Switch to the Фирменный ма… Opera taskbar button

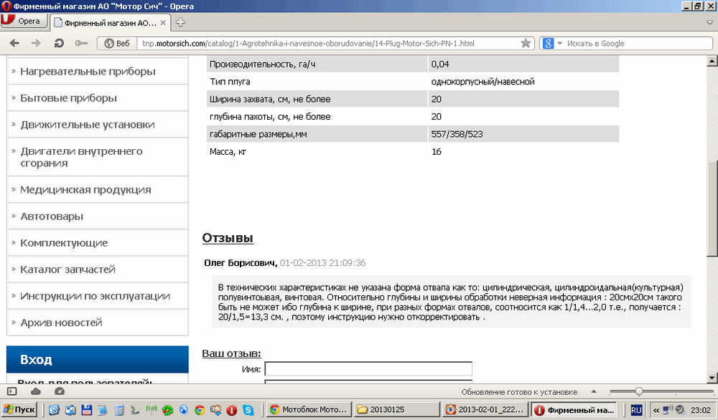[x=574, y=409]
